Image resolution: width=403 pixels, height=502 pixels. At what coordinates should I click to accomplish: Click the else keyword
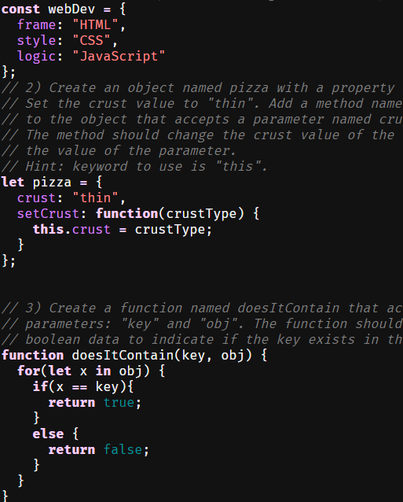[x=48, y=434]
